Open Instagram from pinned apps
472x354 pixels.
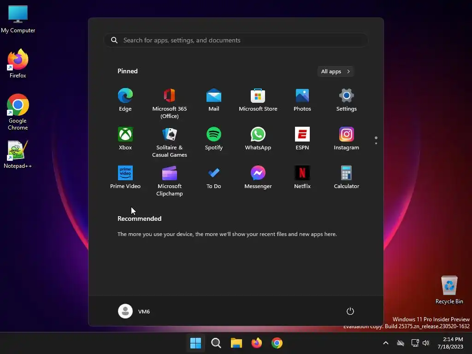click(347, 138)
